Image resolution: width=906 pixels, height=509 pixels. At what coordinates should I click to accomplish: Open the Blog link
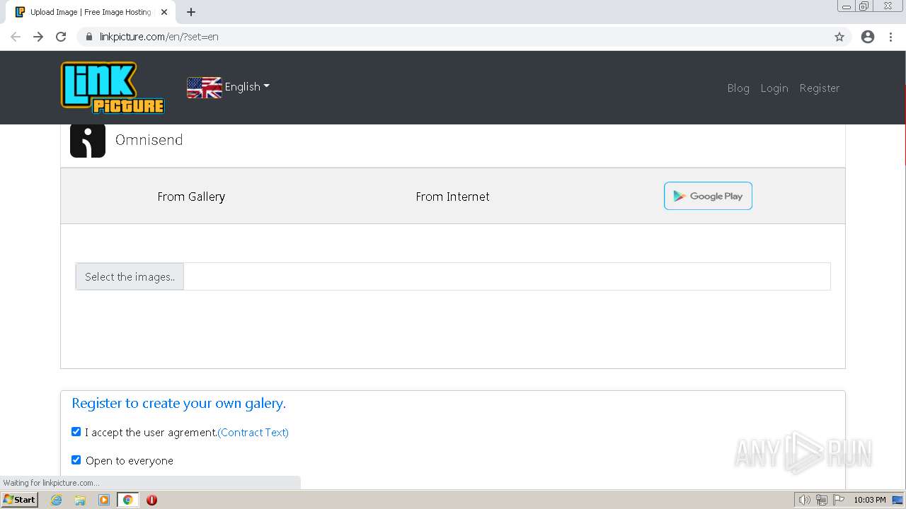click(738, 88)
